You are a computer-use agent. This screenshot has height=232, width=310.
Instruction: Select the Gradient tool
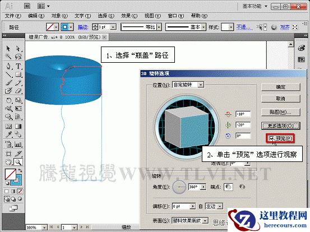click(x=18, y=126)
